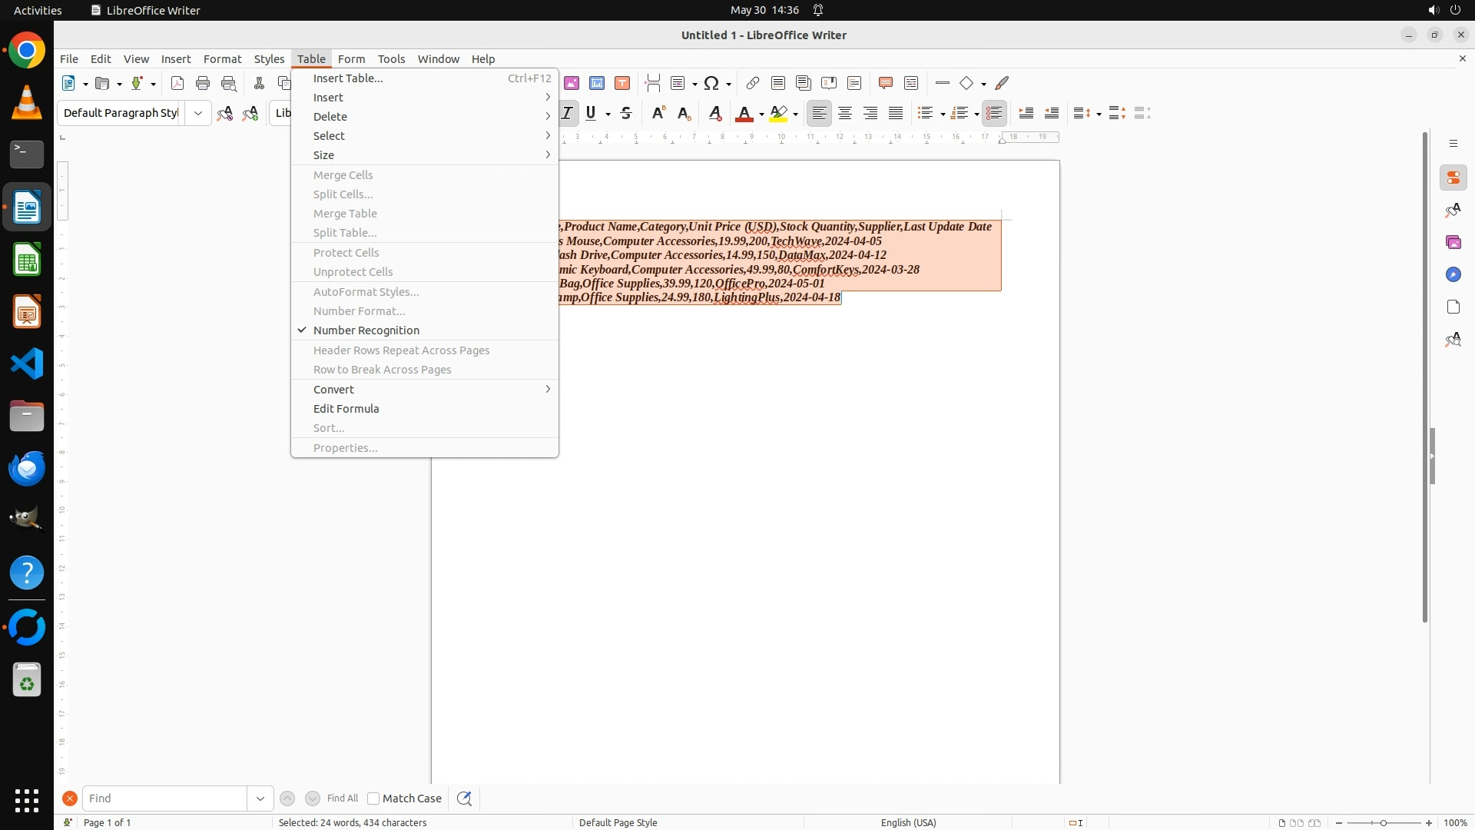1475x830 pixels.
Task: Open the sidebar Navigator compass icon
Action: click(1453, 275)
